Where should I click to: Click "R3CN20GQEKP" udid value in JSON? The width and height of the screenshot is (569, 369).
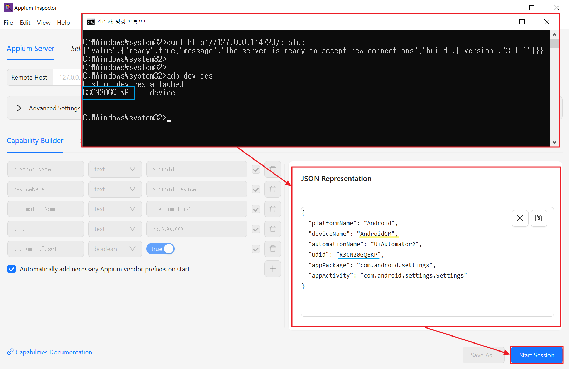click(x=359, y=254)
